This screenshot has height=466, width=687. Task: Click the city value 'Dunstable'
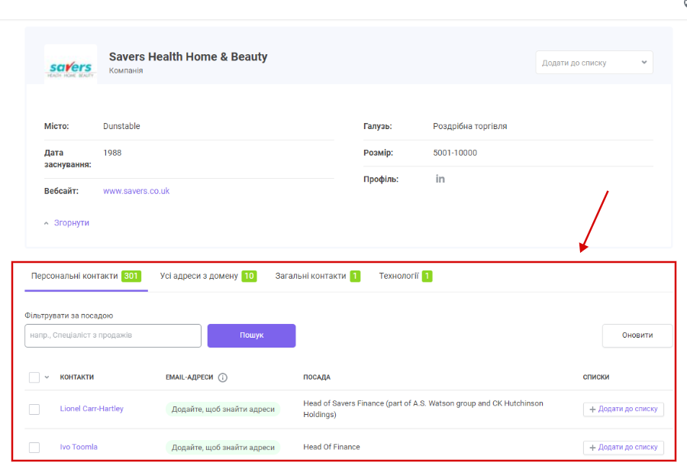(121, 126)
